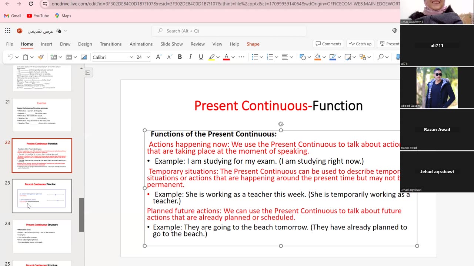Viewport: 474px width, 266px height.
Task: Click the Find magnifier icon
Action: [x=380, y=57]
